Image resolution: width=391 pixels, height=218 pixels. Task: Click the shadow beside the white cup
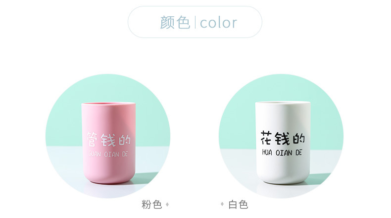pos(320,179)
